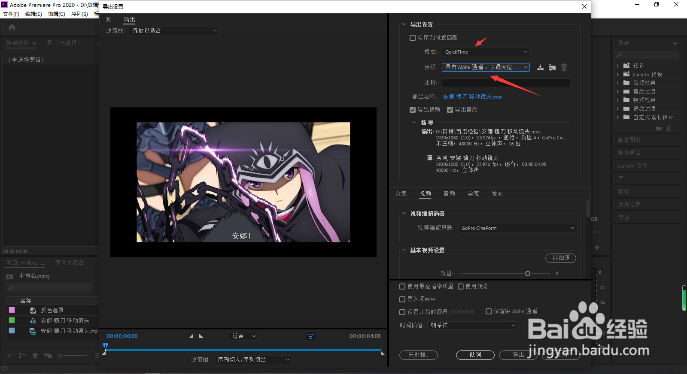
Task: Expand the Lumetri 预设 folder
Action: pos(618,74)
